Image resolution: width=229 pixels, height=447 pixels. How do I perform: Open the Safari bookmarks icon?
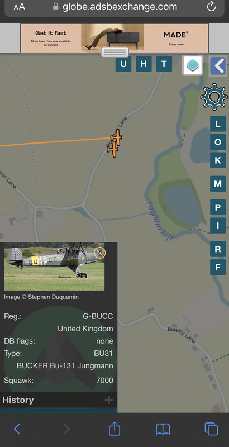tap(163, 429)
